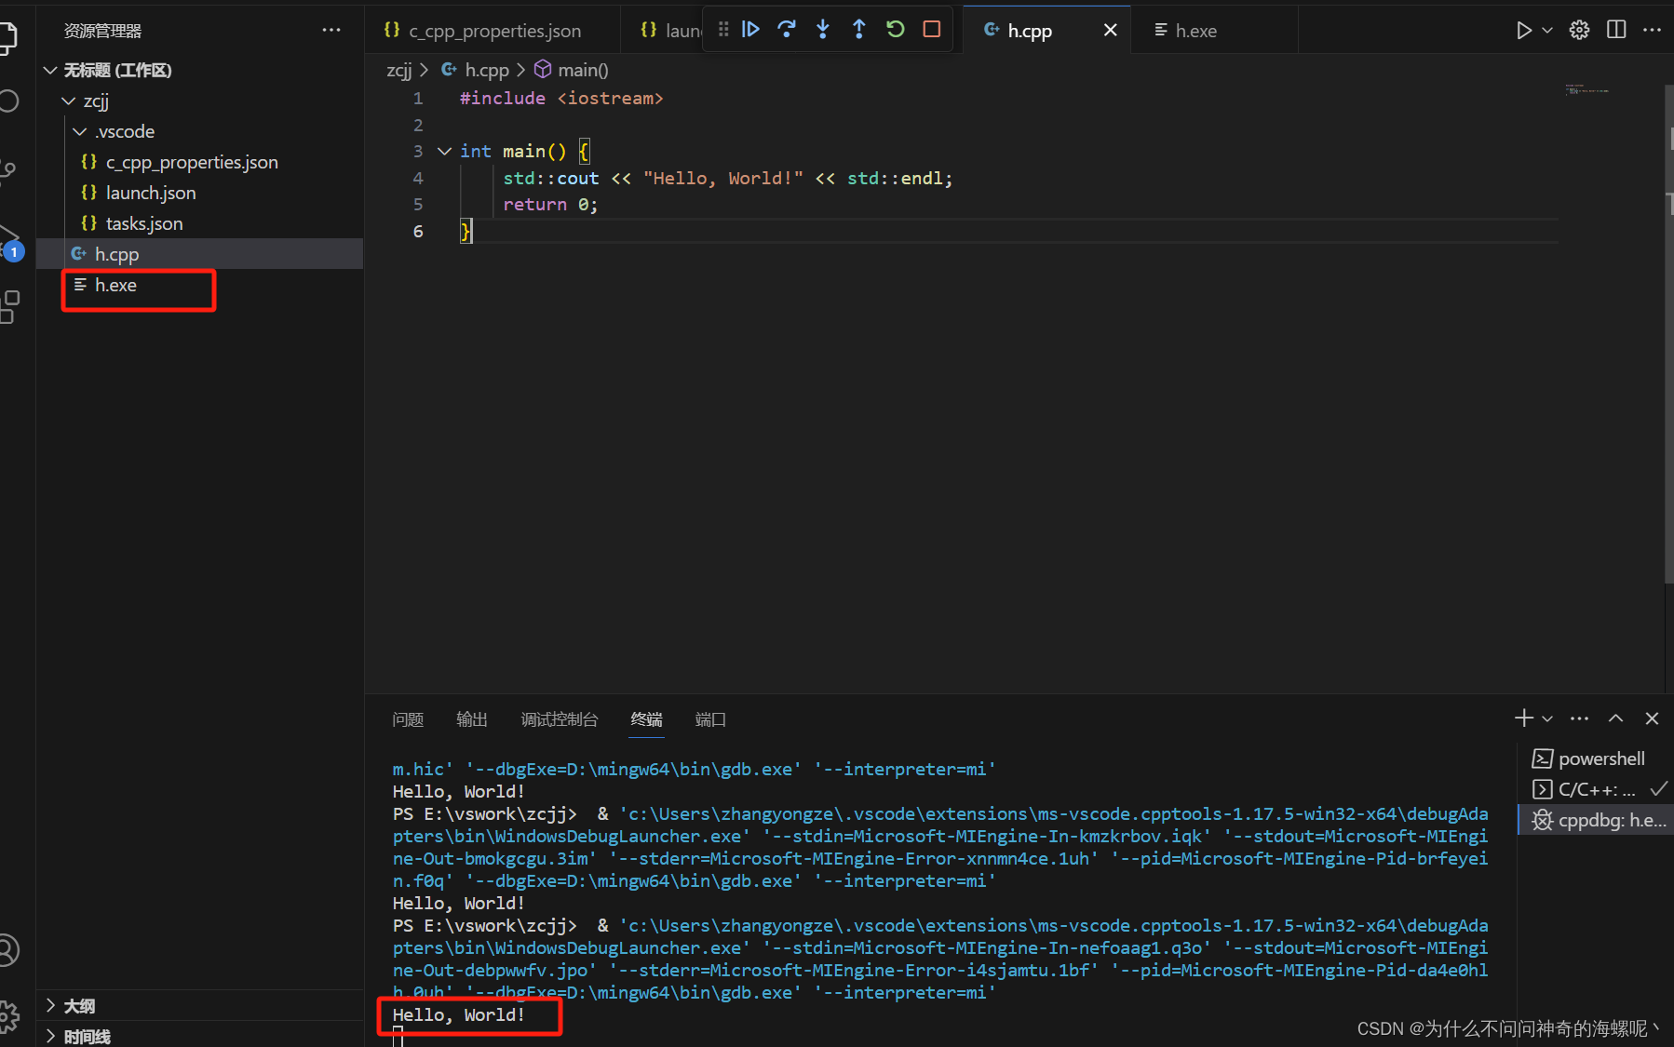This screenshot has height=1047, width=1674.
Task: Close the terminal panel
Action: click(1653, 718)
